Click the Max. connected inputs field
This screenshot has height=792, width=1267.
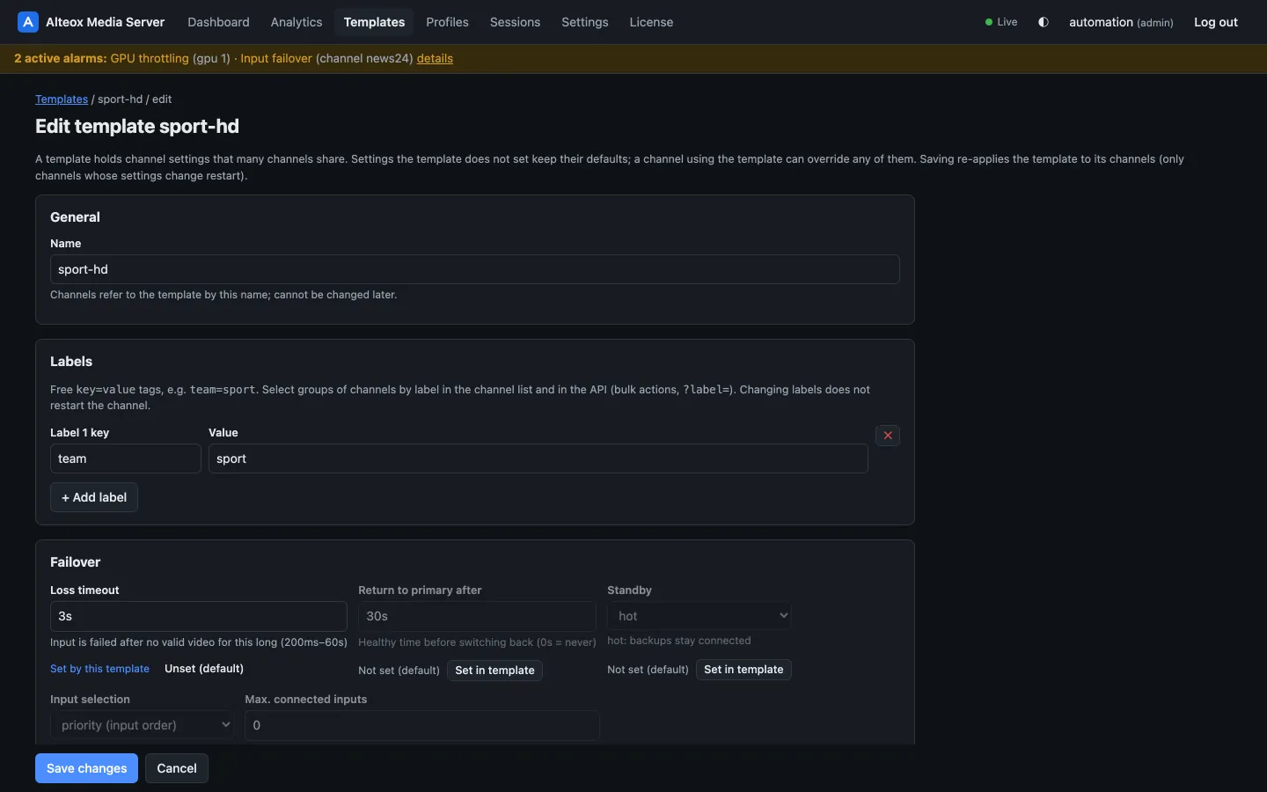[422, 725]
